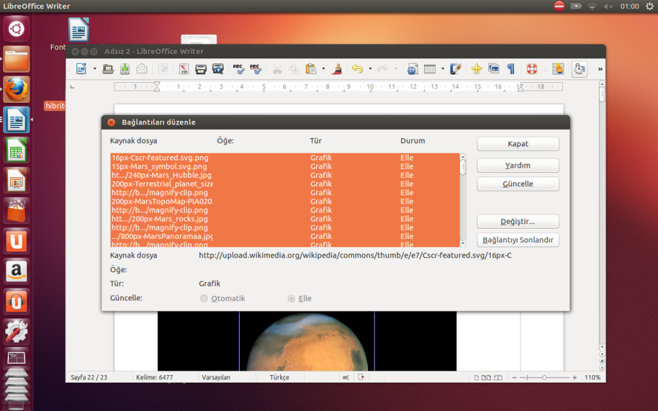Expand the toolbar overflow chevron

(x=600, y=69)
